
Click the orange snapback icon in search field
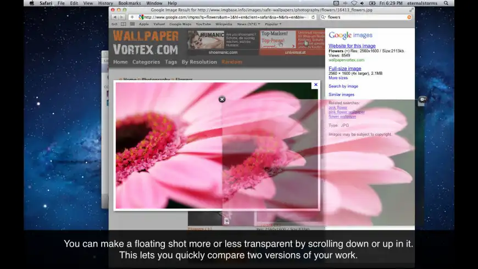[409, 17]
